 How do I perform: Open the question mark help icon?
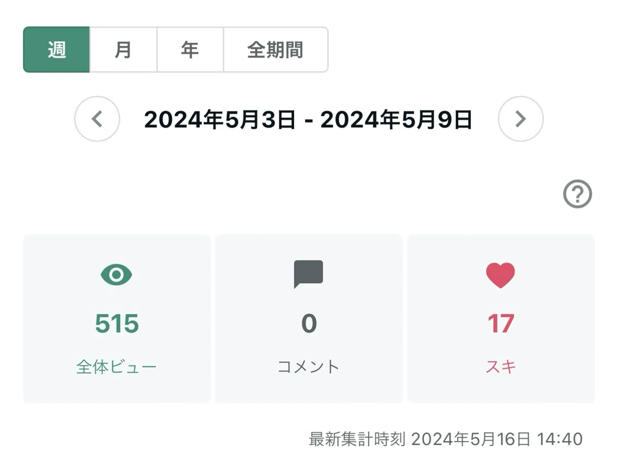click(577, 195)
